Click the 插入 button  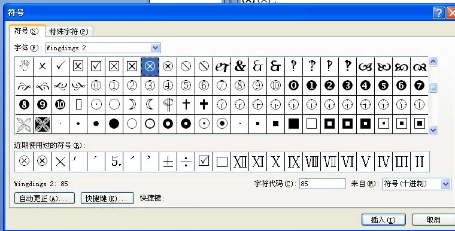click(x=383, y=220)
